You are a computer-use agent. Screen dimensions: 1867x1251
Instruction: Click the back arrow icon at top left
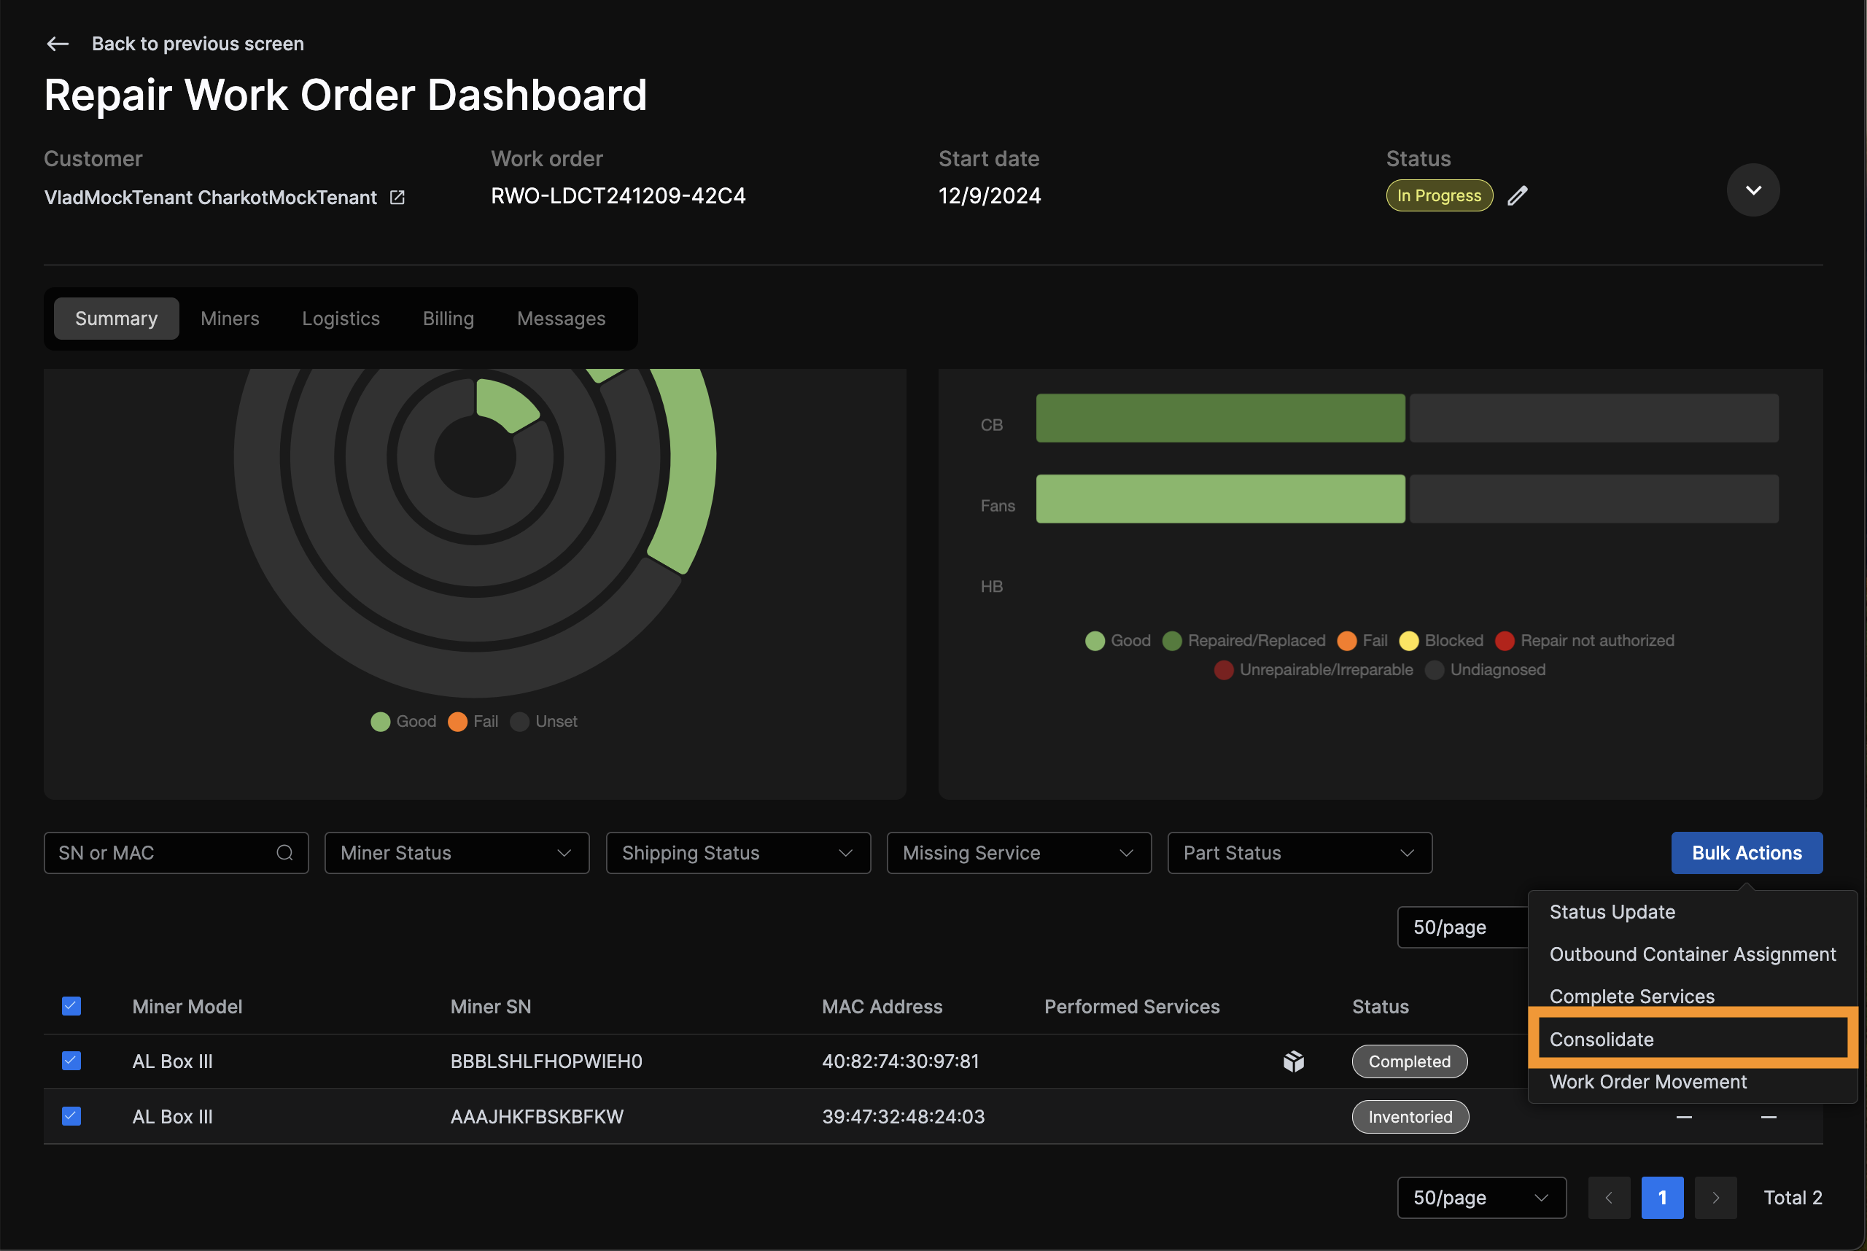pos(57,44)
